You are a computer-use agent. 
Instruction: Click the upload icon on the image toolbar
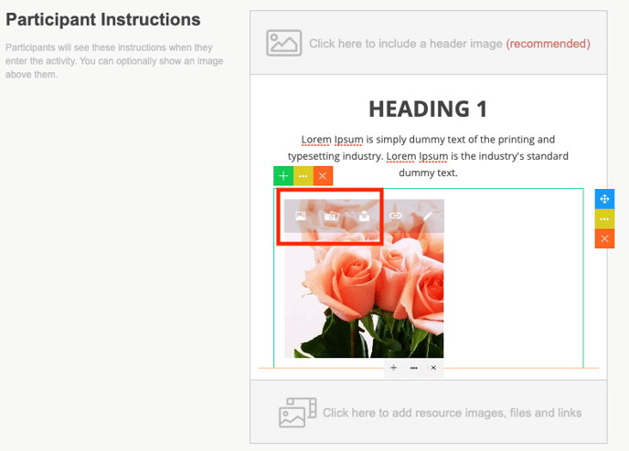363,216
